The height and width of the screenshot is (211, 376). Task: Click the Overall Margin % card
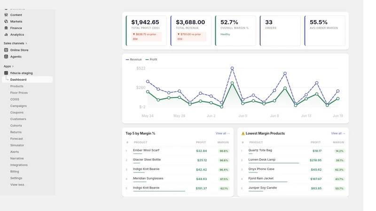click(235, 30)
